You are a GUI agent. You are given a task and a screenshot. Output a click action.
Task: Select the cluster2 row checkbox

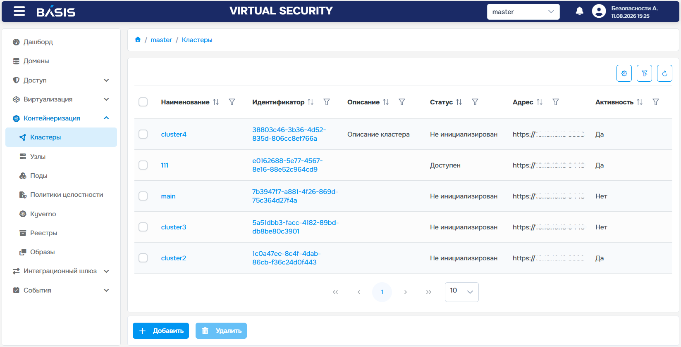coord(143,258)
